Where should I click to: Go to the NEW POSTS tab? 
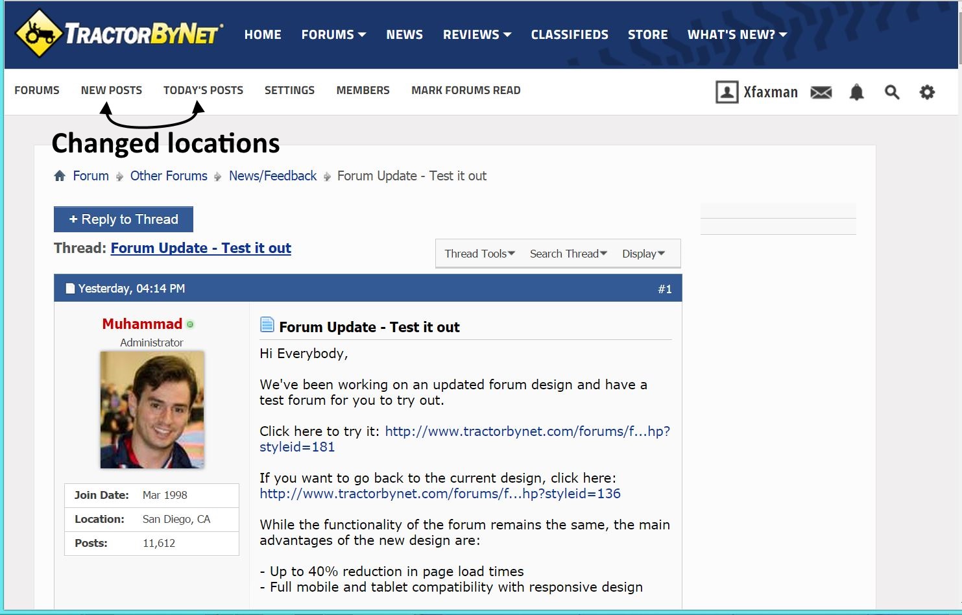[112, 90]
